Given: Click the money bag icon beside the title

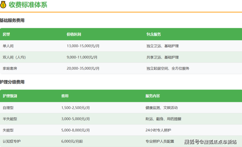Looking at the screenshot, I should click(3, 5).
